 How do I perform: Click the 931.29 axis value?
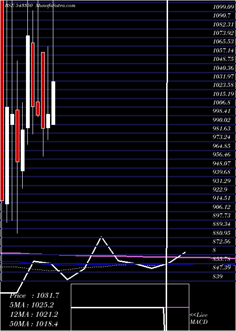tap(222, 181)
